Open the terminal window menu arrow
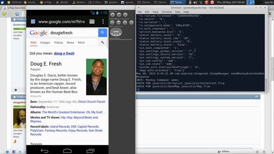This screenshot has width=274, height=154. 139,8
